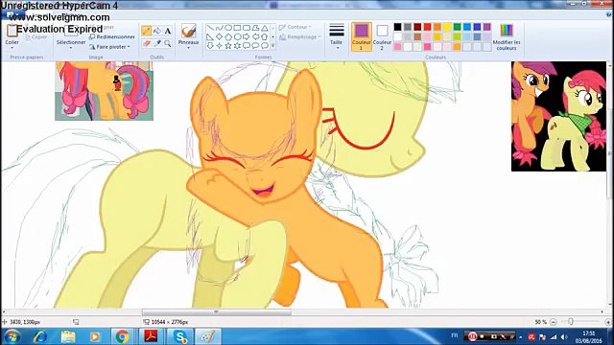This screenshot has width=614, height=345.
Task: Click the Redimensionner button
Action: click(x=112, y=36)
